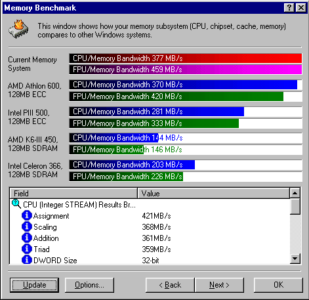Go to the previous page with Back
This screenshot has height=300, width=309.
[170, 285]
